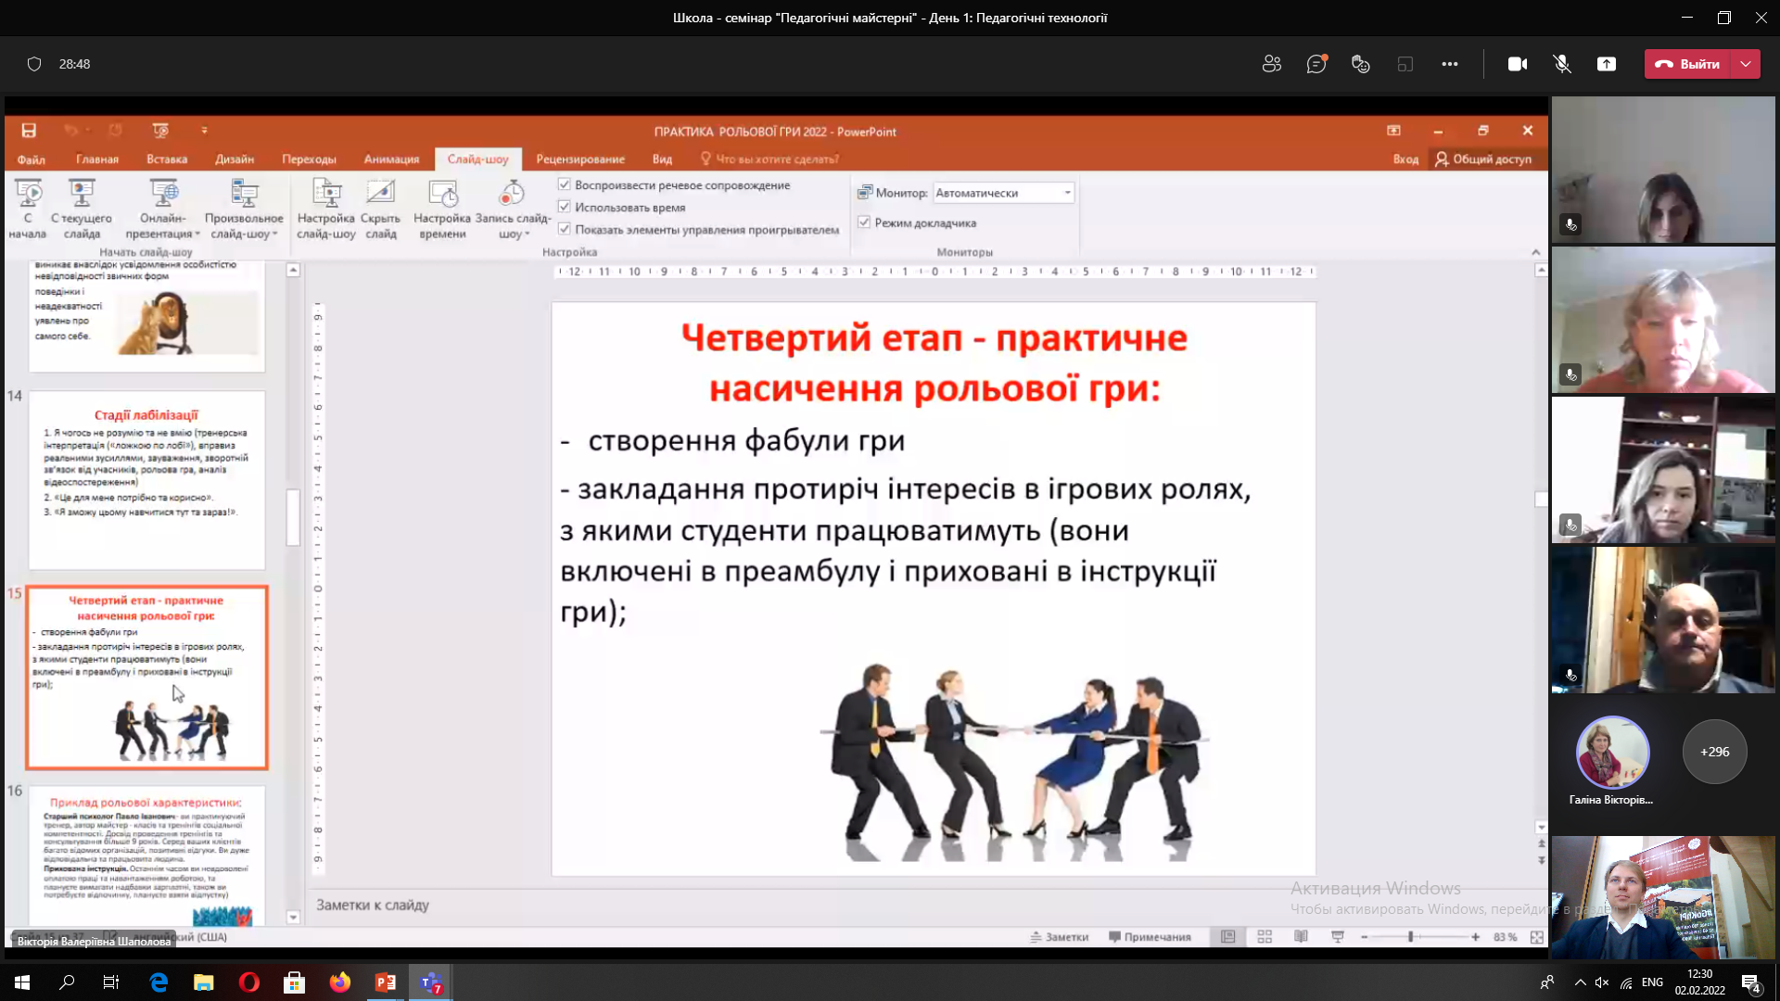Click the red 'Выйти' leave button
Screen dimensions: 1780x1001
click(1687, 64)
